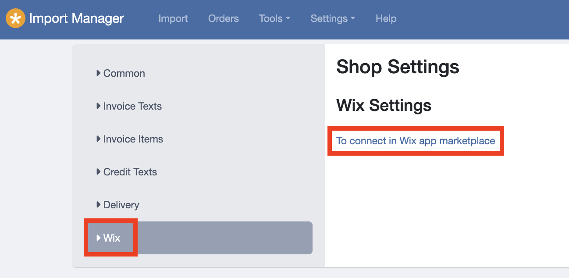Go to the Orders page

(224, 18)
